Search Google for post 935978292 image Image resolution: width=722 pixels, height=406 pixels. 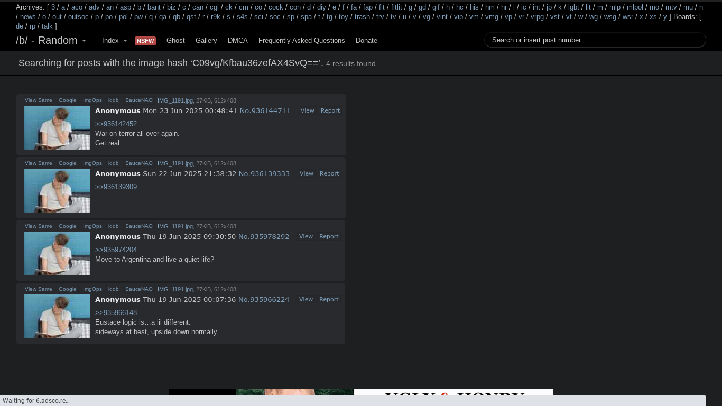pos(67,226)
